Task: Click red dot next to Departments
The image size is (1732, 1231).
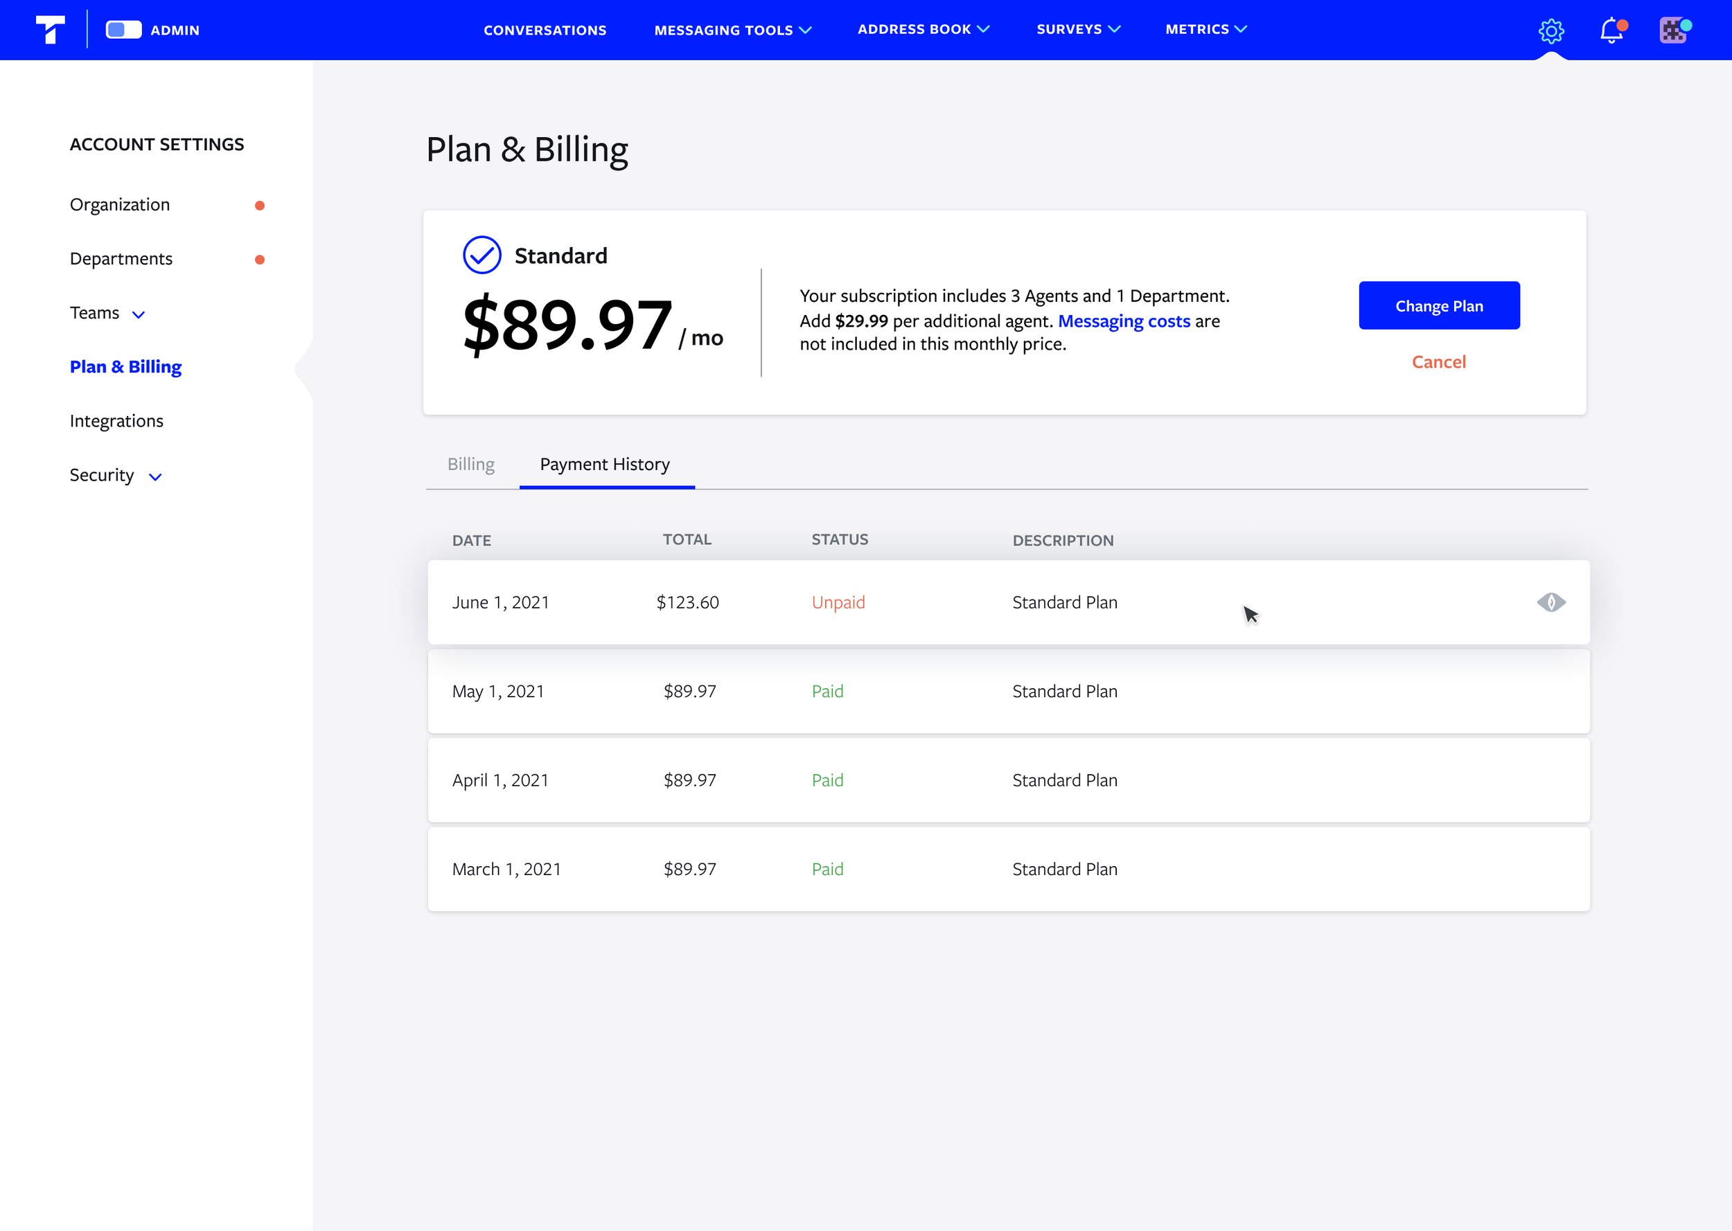Action: click(x=259, y=259)
